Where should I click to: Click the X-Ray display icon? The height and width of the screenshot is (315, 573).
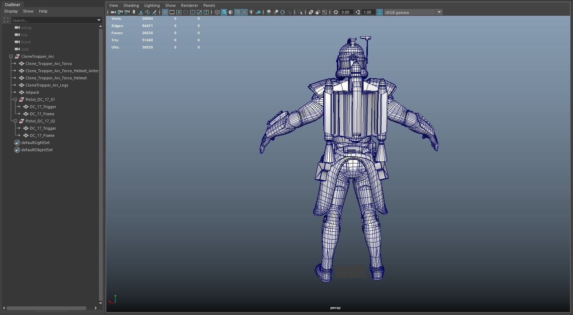pyautogui.click(x=311, y=12)
